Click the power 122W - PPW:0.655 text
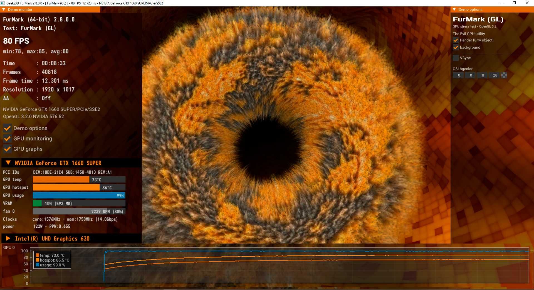Viewport: 534px width, 290px height. click(x=52, y=226)
